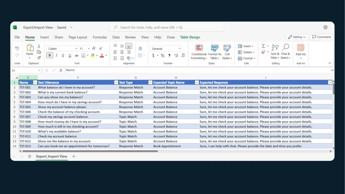Open the Comments pane button
Viewport: 345px width, 194px height.
point(321,37)
